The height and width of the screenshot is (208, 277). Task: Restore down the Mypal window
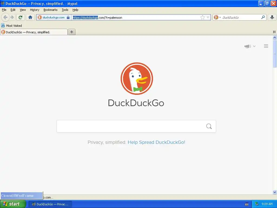[267, 3]
